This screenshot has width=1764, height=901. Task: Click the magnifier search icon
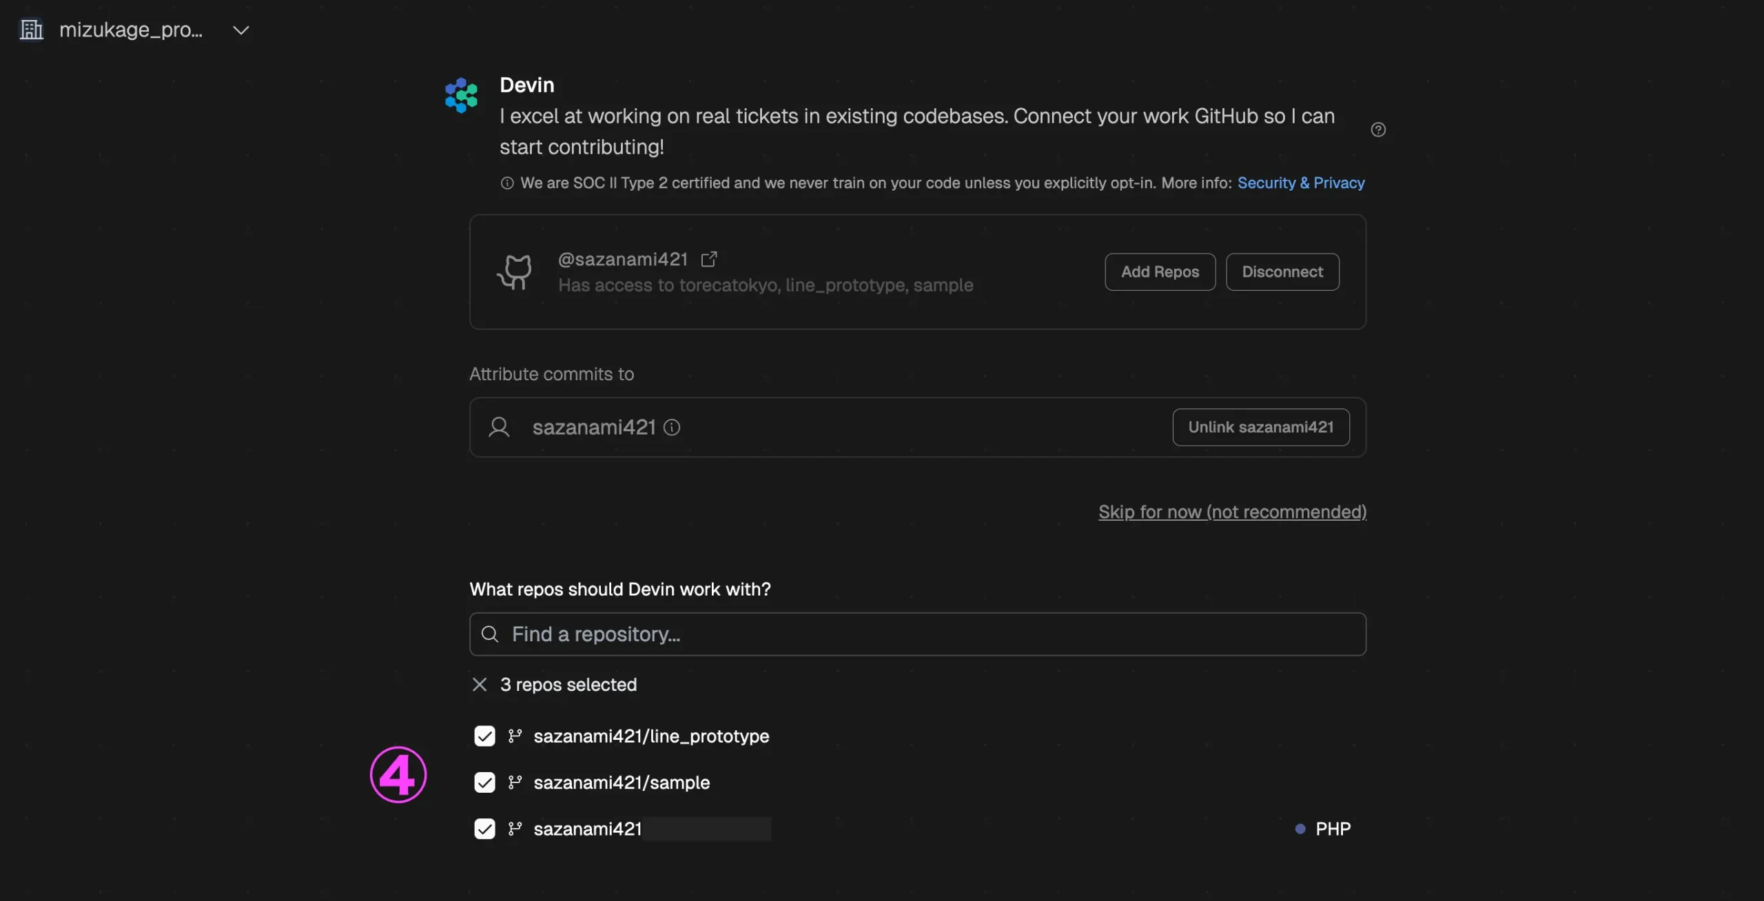point(490,634)
